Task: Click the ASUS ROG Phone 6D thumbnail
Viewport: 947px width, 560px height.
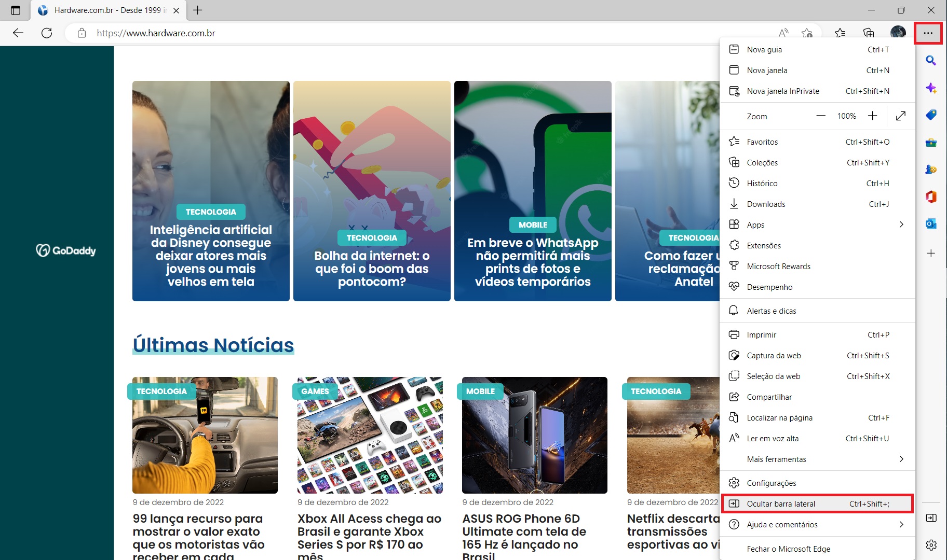Action: [x=535, y=435]
